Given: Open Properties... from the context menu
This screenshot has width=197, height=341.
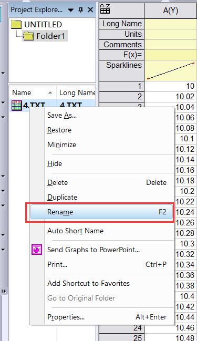Looking at the screenshot, I should coord(66,317).
